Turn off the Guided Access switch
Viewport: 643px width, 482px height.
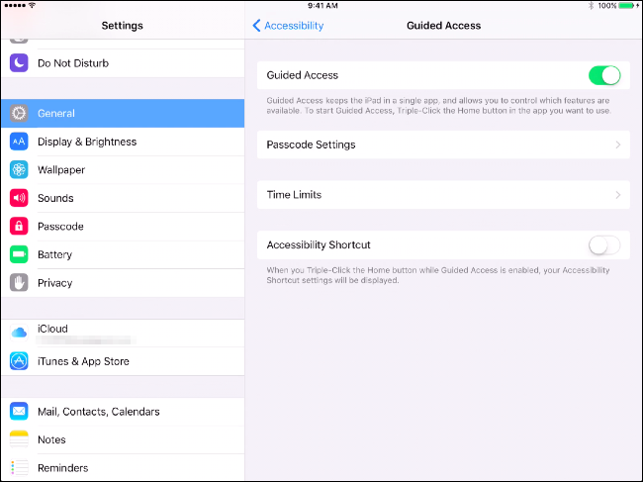click(604, 75)
